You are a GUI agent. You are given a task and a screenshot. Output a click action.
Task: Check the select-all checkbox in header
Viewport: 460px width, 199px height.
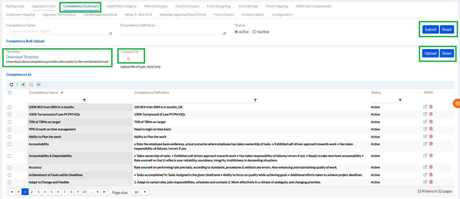click(10, 92)
